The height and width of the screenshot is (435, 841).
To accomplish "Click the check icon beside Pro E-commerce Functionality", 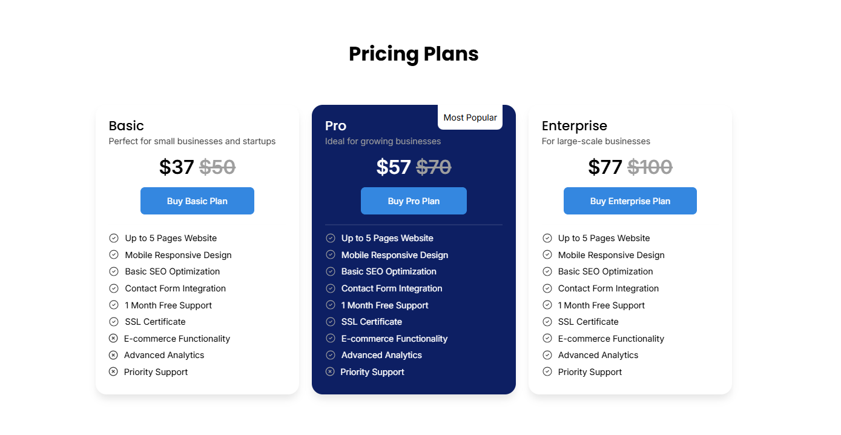I will point(331,339).
